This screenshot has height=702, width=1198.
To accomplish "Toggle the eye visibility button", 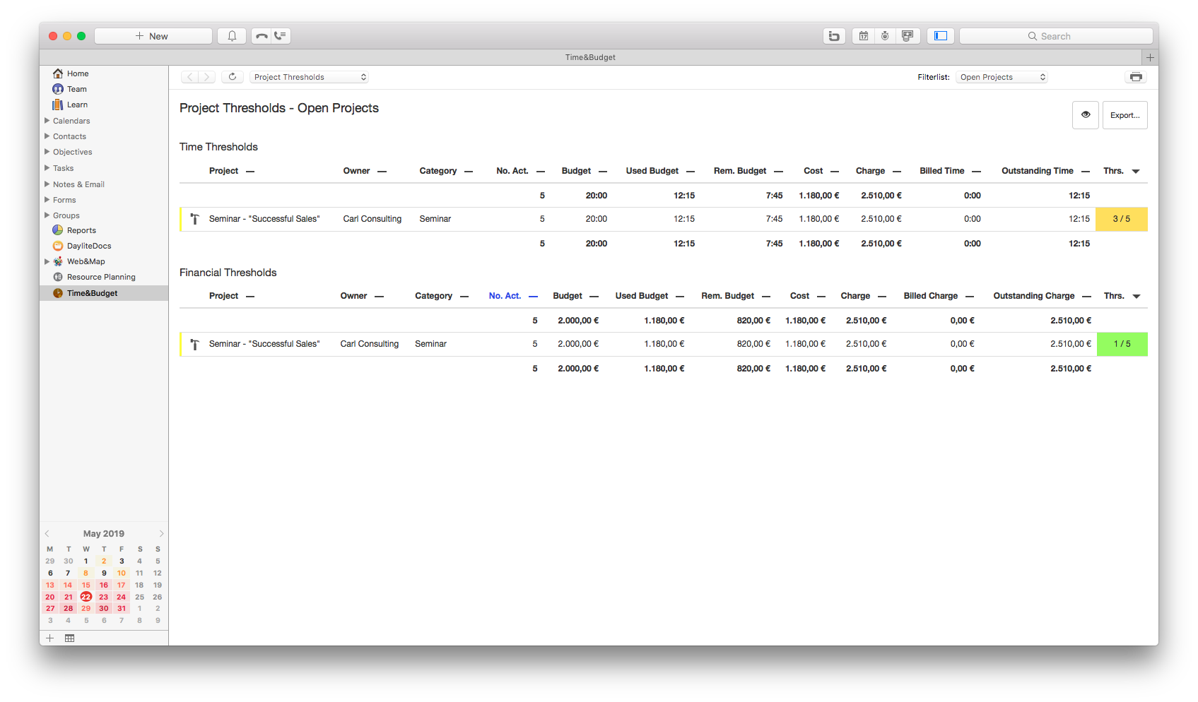I will (1086, 114).
